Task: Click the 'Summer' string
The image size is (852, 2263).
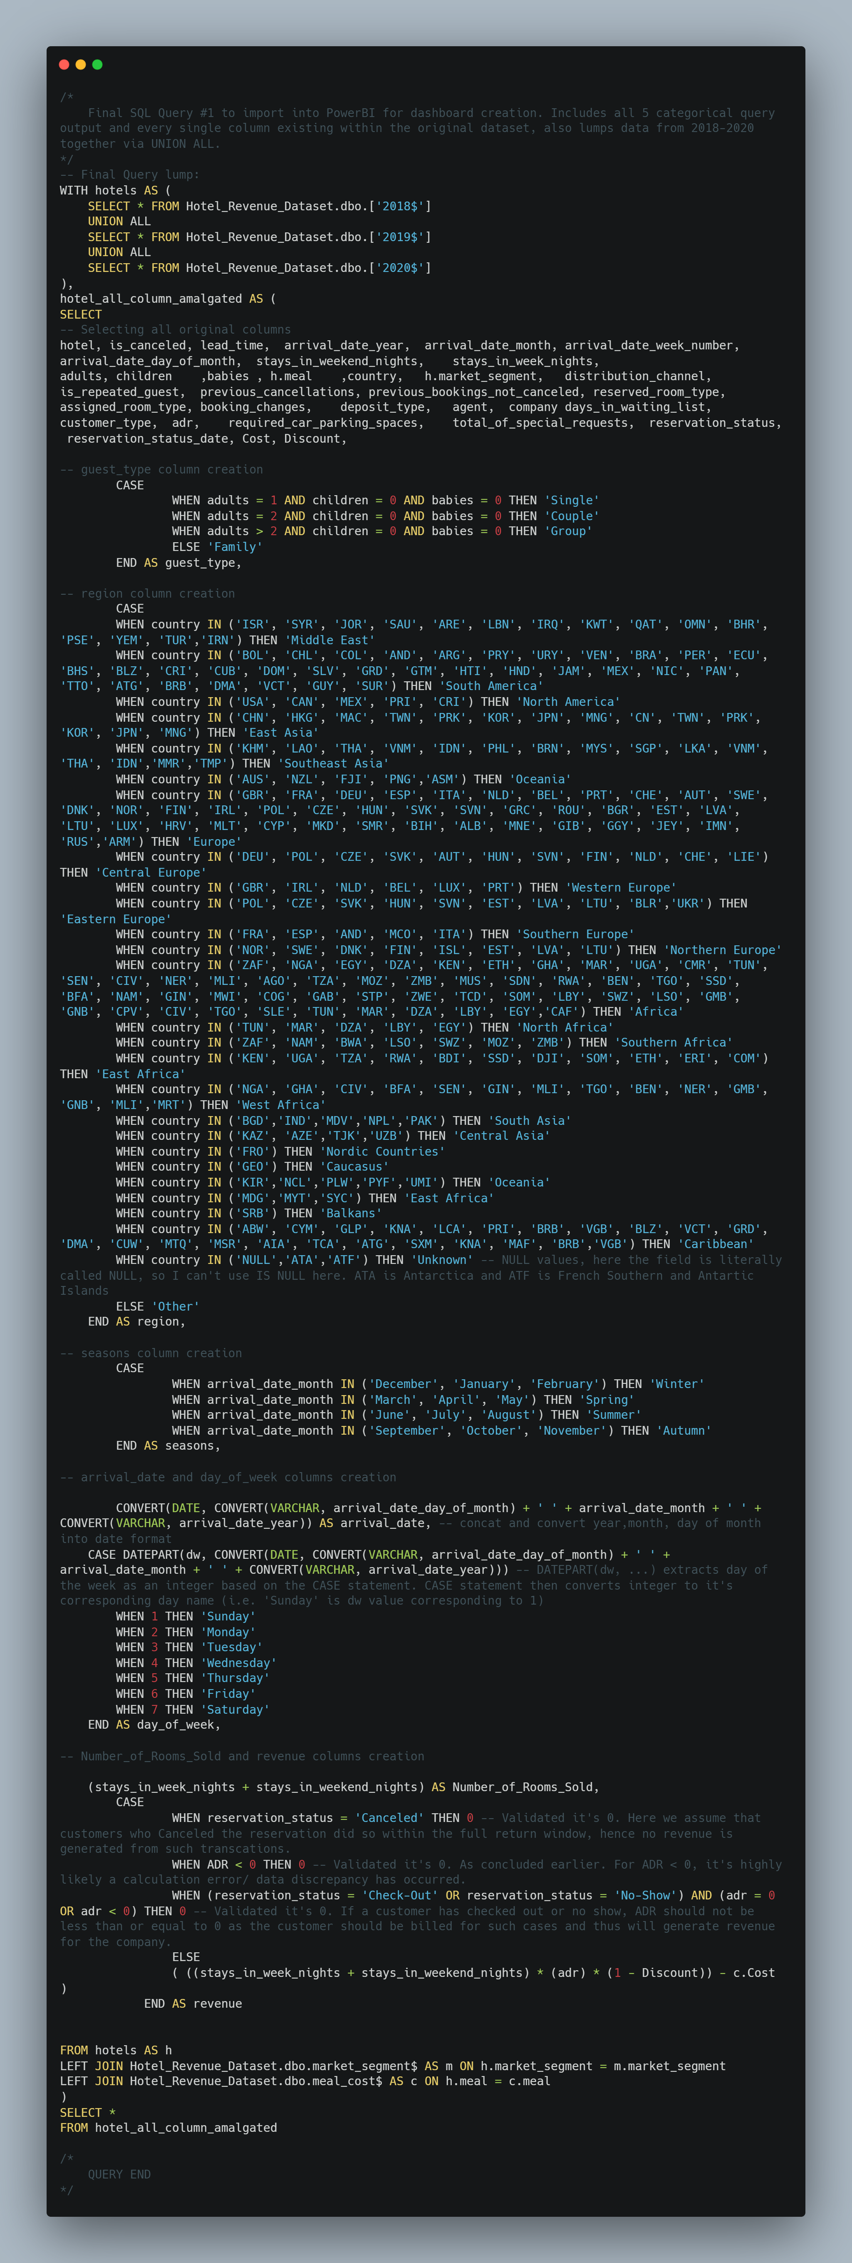Action: [614, 1414]
